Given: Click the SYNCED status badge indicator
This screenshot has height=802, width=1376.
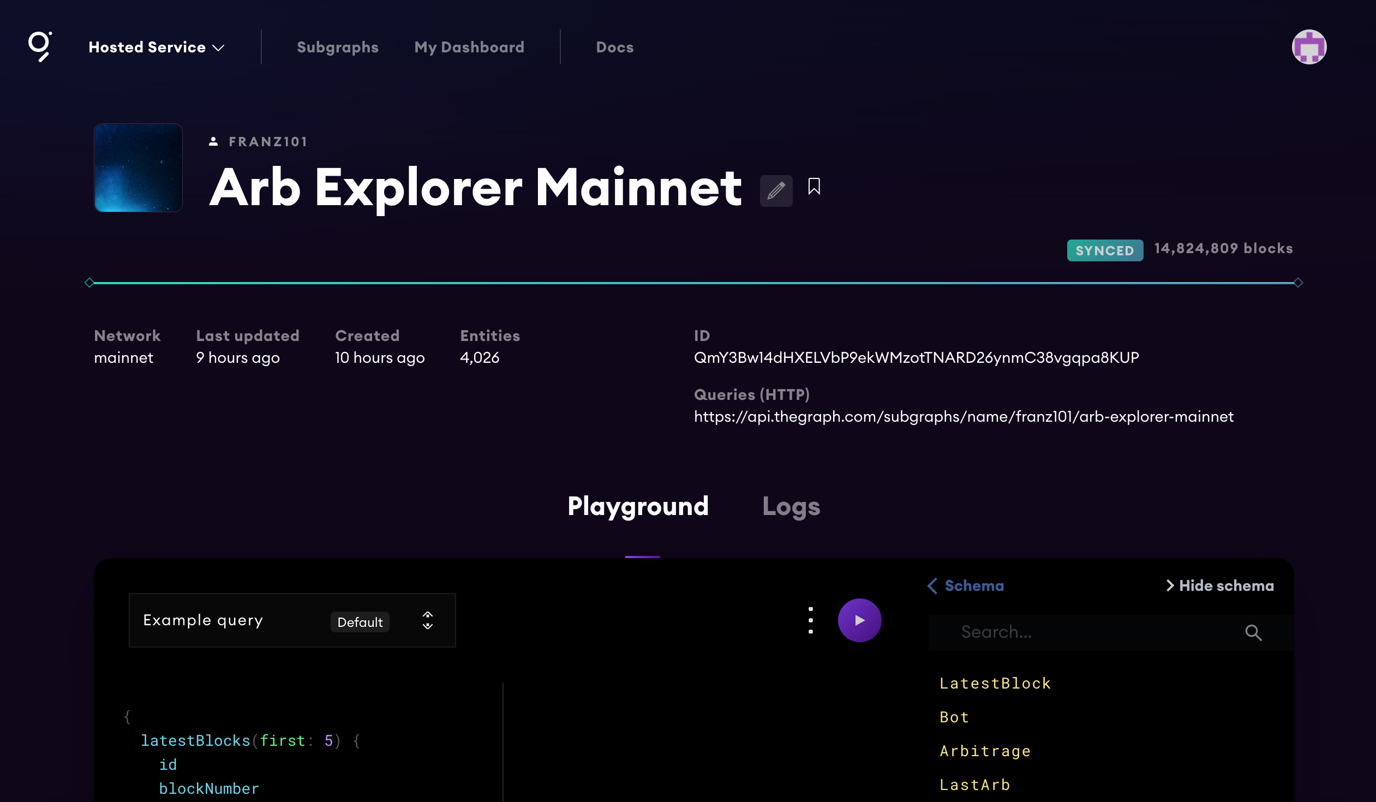Looking at the screenshot, I should click(x=1103, y=250).
